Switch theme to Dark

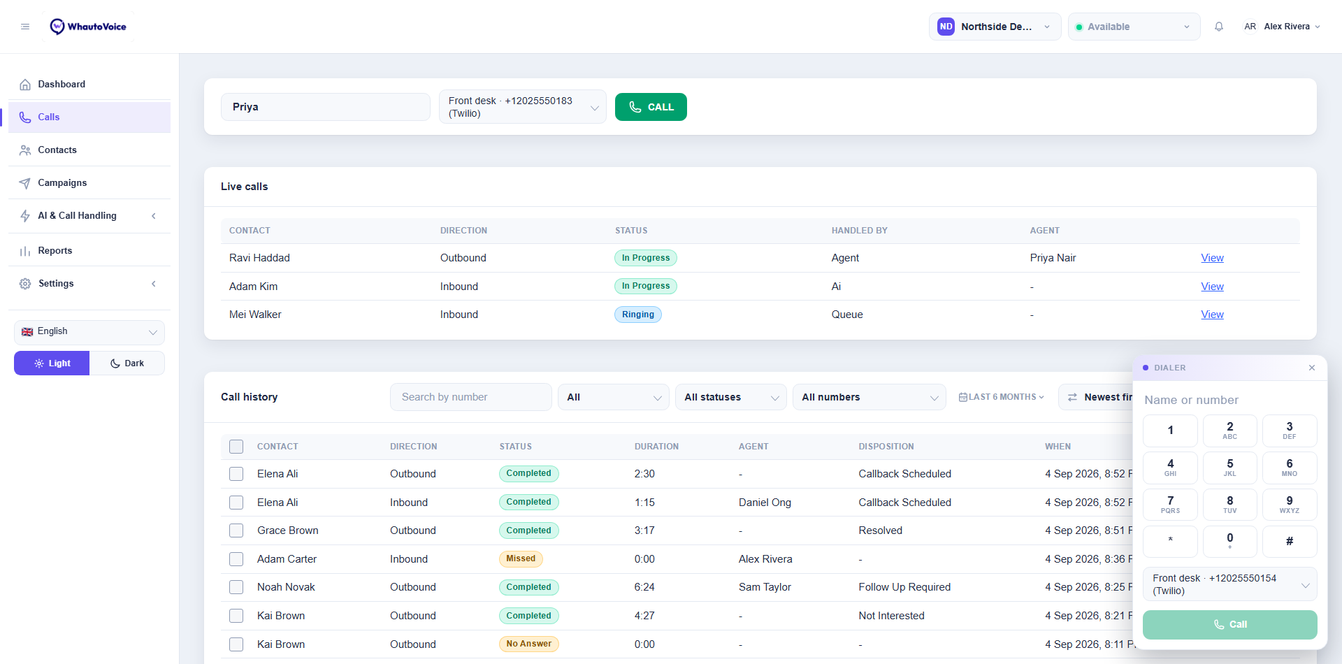tap(127, 363)
